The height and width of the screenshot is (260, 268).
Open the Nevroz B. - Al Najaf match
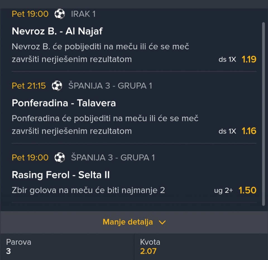(x=57, y=31)
